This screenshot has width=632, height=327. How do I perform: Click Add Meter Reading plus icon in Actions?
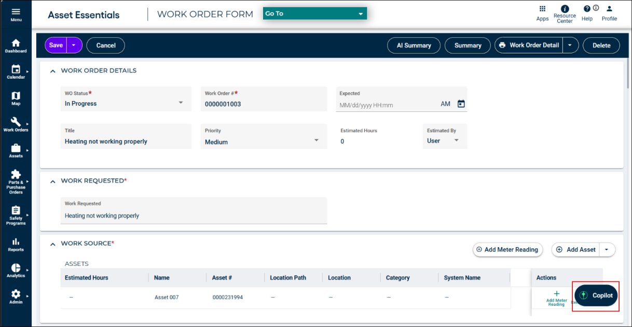tap(557, 294)
